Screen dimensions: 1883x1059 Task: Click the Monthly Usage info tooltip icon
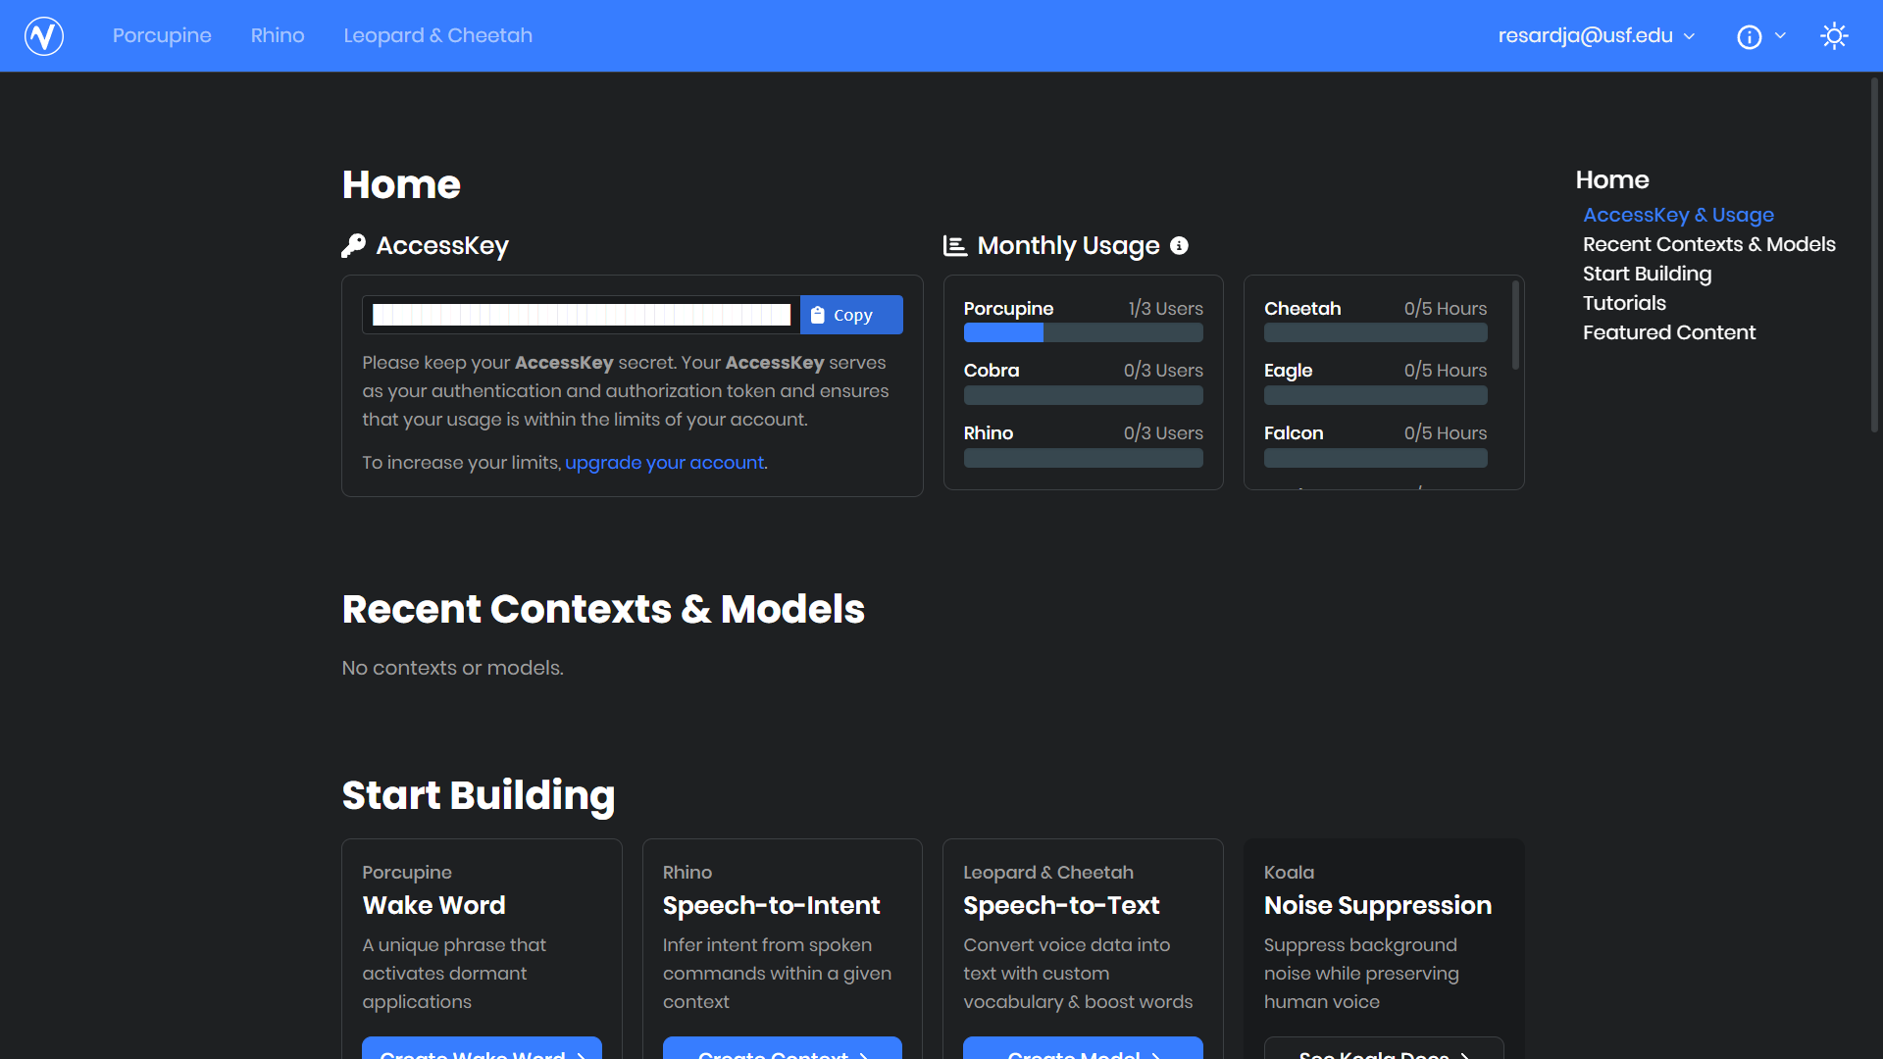[1179, 246]
